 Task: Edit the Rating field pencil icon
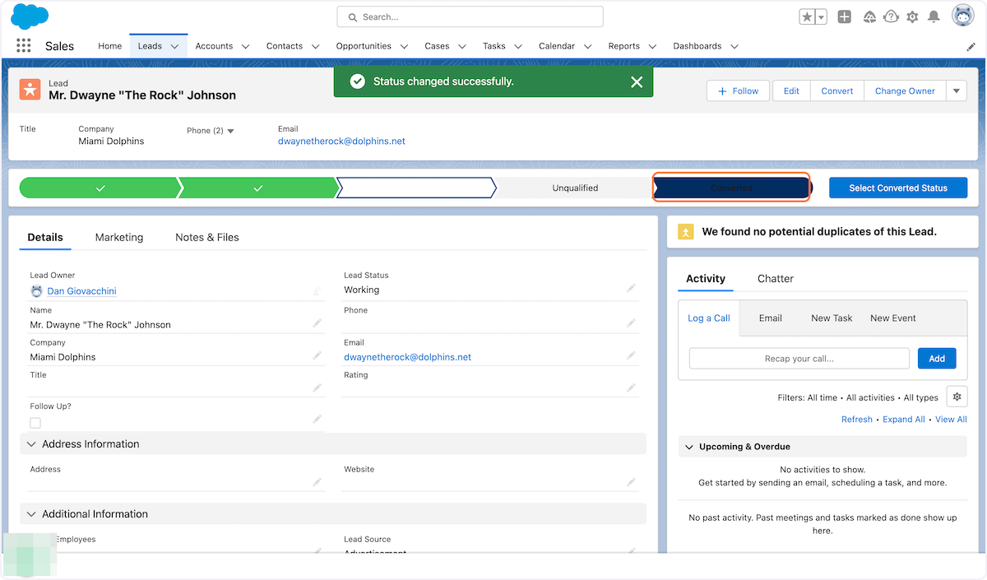(631, 387)
